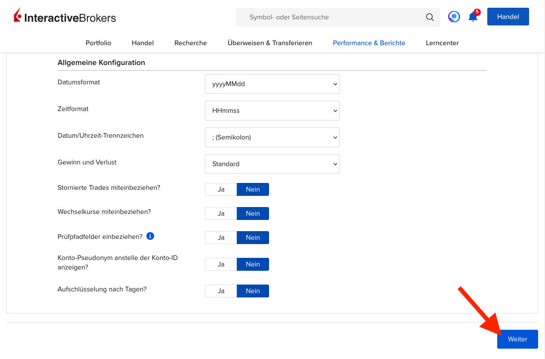Click the info icon beside Prüfpfadfelder

pos(150,236)
